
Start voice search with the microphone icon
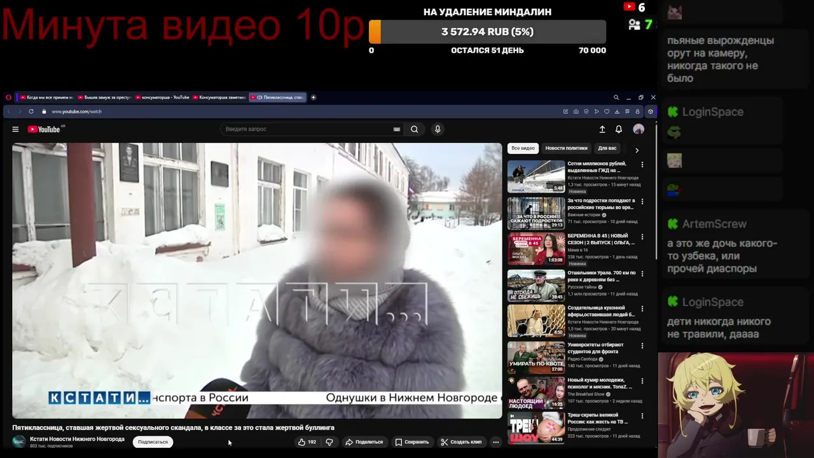(438, 129)
